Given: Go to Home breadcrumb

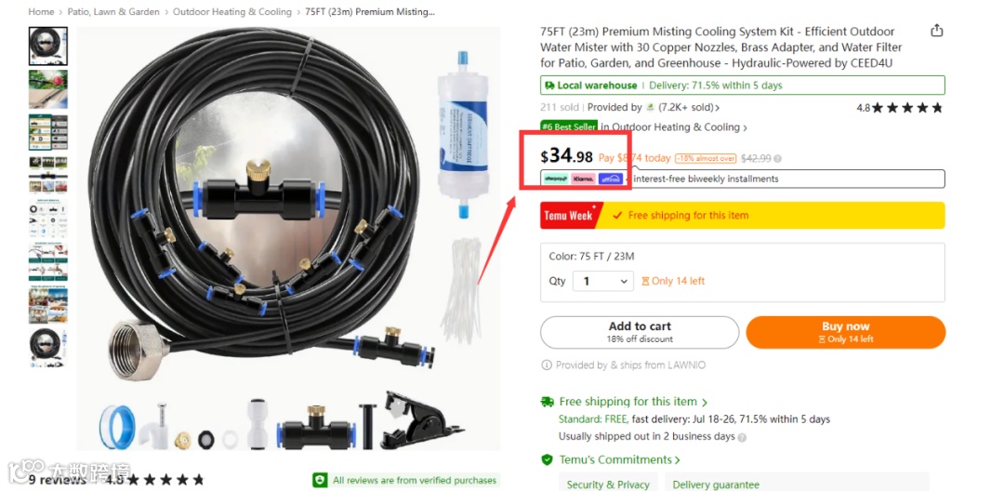Looking at the screenshot, I should (x=41, y=11).
